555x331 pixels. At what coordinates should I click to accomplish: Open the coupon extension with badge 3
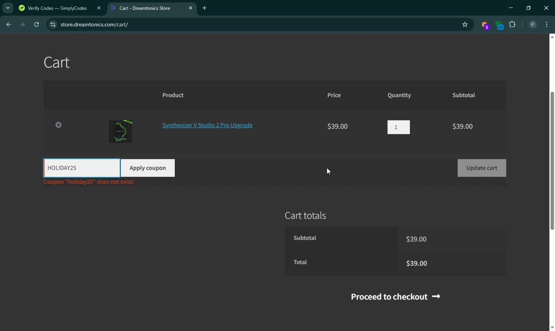tap(485, 25)
